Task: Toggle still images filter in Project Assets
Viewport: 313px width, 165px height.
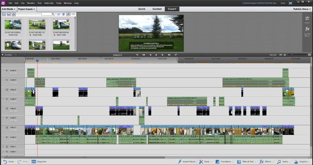Action: (x=9, y=14)
